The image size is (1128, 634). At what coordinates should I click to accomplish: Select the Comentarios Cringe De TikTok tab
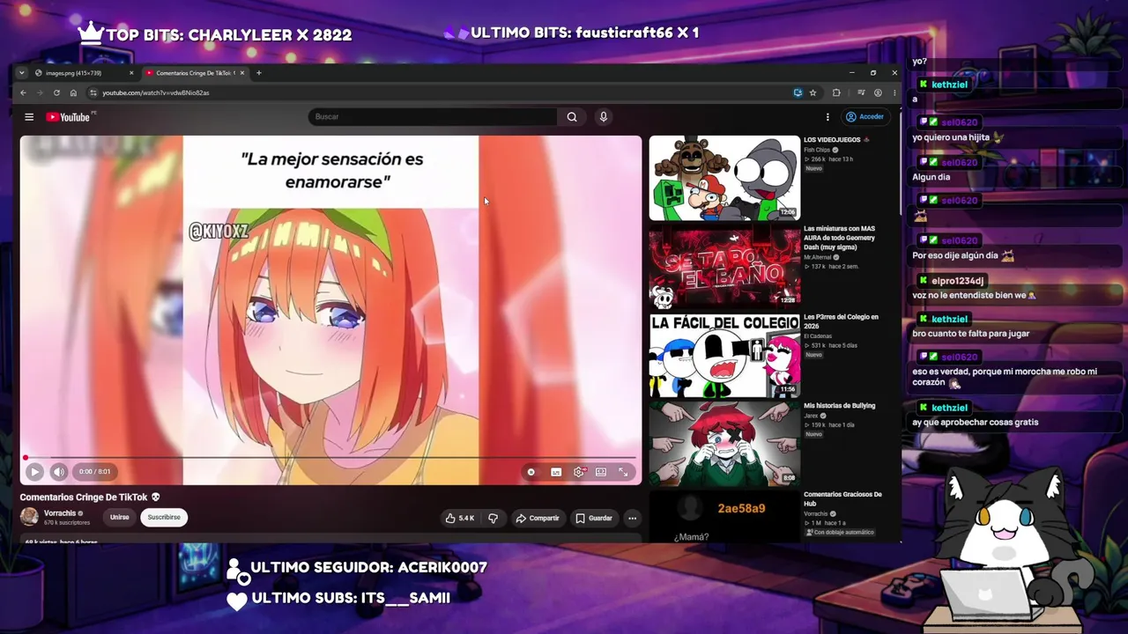point(194,73)
